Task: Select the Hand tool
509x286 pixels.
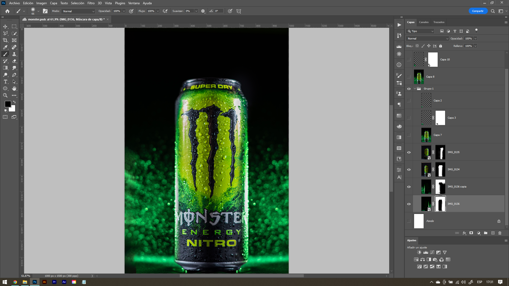Action: click(14, 88)
